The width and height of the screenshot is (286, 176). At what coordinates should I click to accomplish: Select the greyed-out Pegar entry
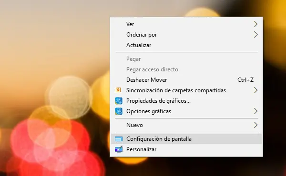pos(186,59)
